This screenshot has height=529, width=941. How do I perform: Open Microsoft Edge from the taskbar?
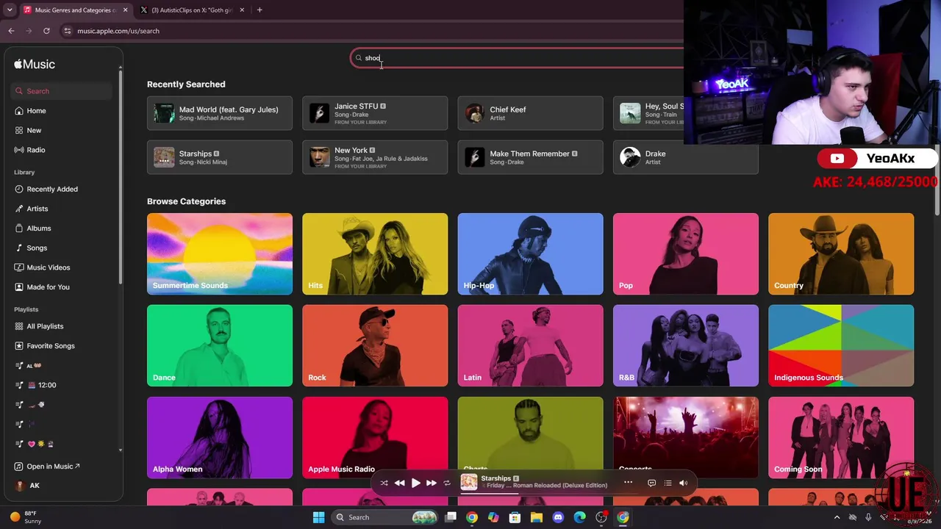coord(579,517)
